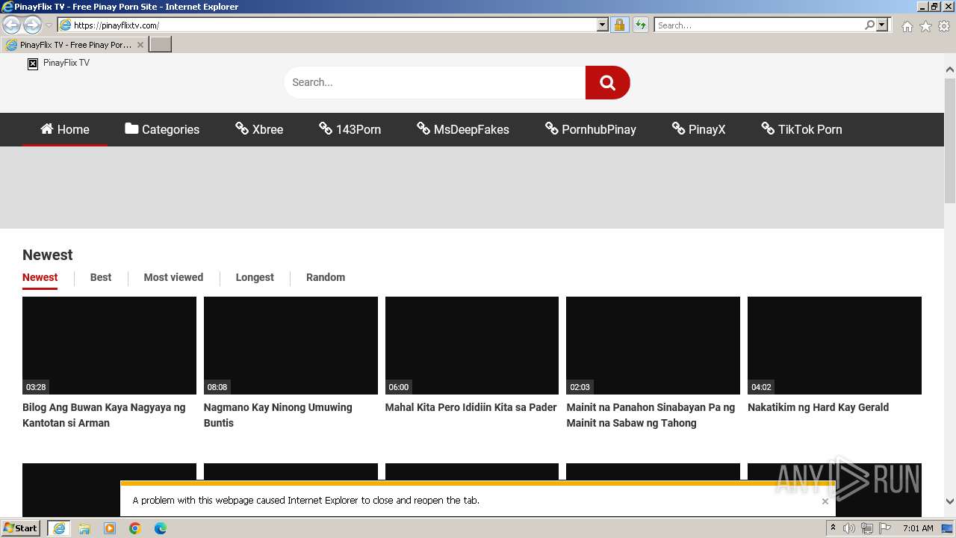Open the network tray icon
Screen dimensions: 956x538
coord(867,528)
